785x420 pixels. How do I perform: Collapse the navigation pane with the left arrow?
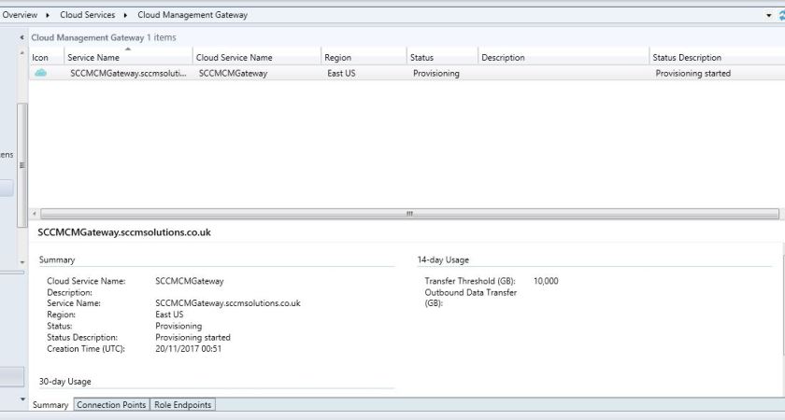[x=21, y=37]
